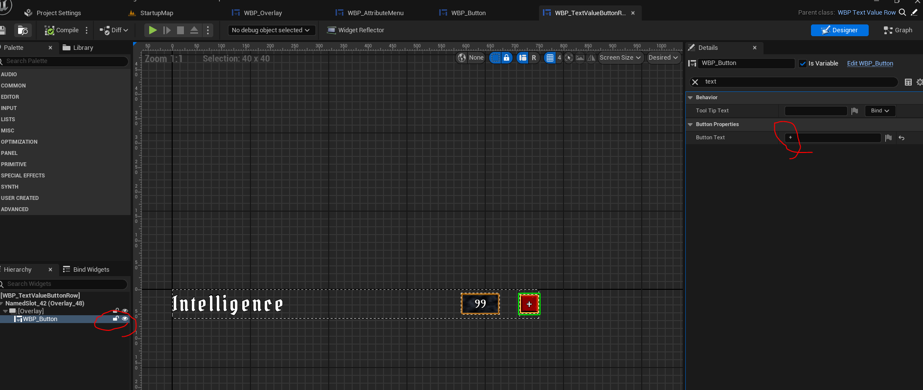Click the None localization preview button
923x390 pixels.
click(x=476, y=58)
